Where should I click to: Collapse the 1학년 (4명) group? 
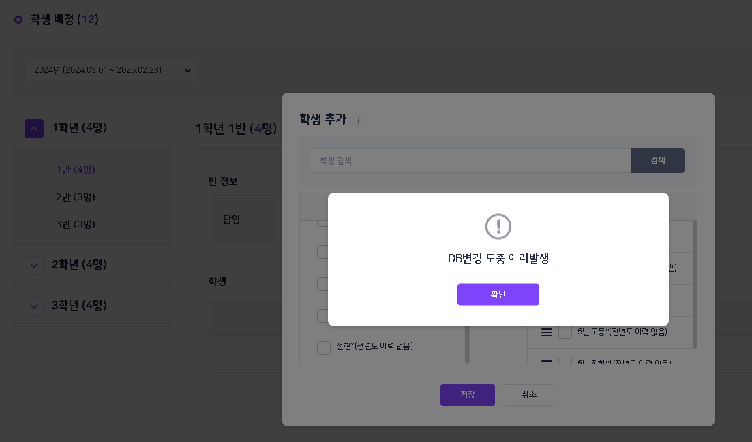coord(34,128)
